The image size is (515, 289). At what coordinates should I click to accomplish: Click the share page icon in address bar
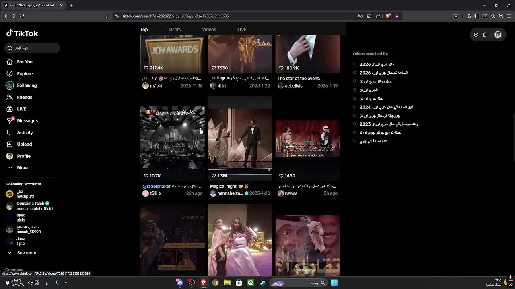pyautogui.click(x=378, y=16)
